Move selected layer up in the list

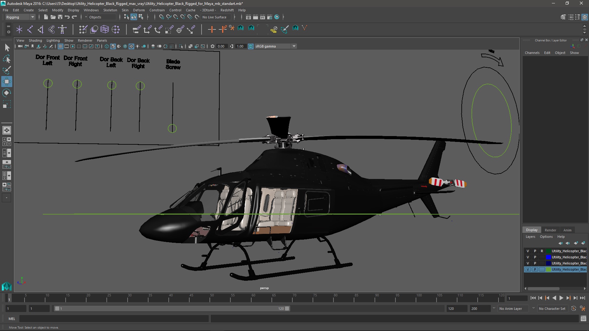coord(560,243)
